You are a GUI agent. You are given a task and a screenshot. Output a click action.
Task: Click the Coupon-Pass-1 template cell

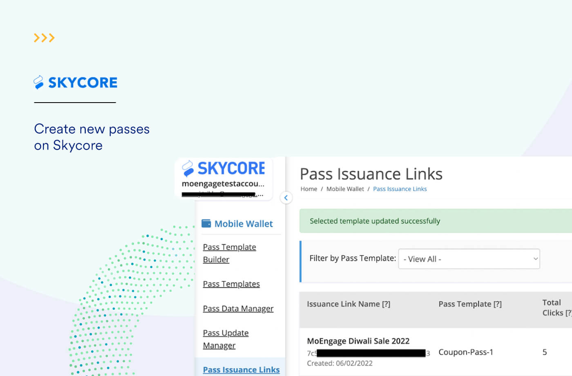click(466, 352)
